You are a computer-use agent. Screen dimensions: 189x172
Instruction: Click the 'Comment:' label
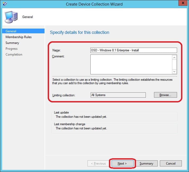[x=58, y=56]
